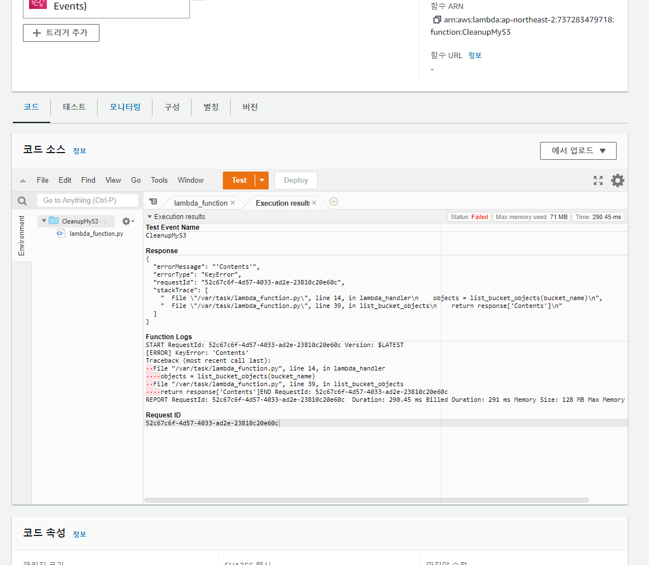Open the Test button dropdown arrow
This screenshot has height=565, width=649.
coord(262,181)
